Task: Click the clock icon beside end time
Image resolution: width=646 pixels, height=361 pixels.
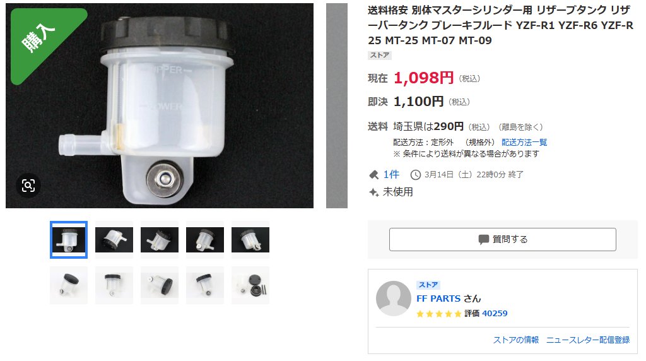Action: [415, 175]
